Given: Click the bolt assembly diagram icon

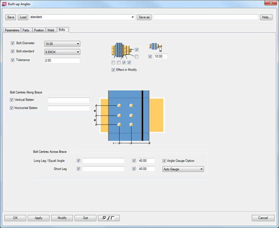Looking at the screenshot, I should [121, 50].
